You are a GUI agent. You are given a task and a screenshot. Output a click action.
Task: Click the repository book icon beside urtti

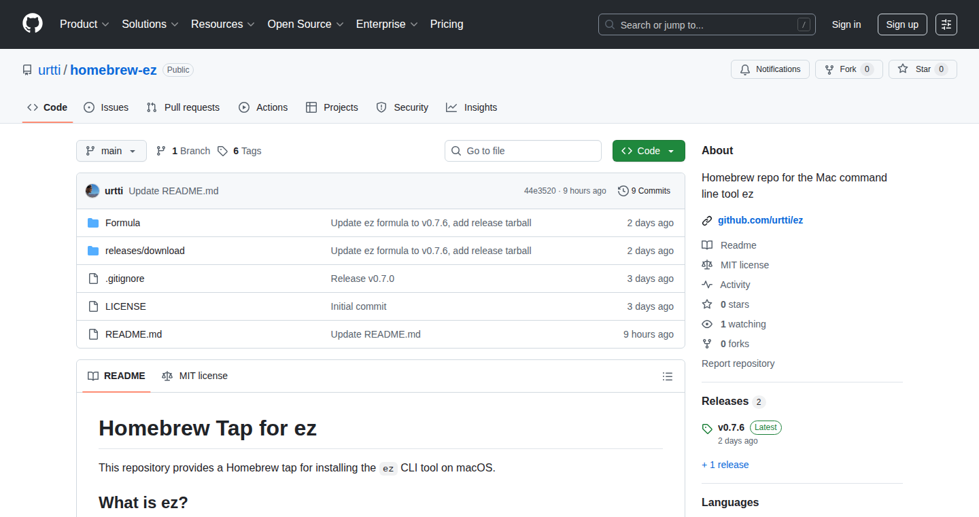click(x=27, y=70)
